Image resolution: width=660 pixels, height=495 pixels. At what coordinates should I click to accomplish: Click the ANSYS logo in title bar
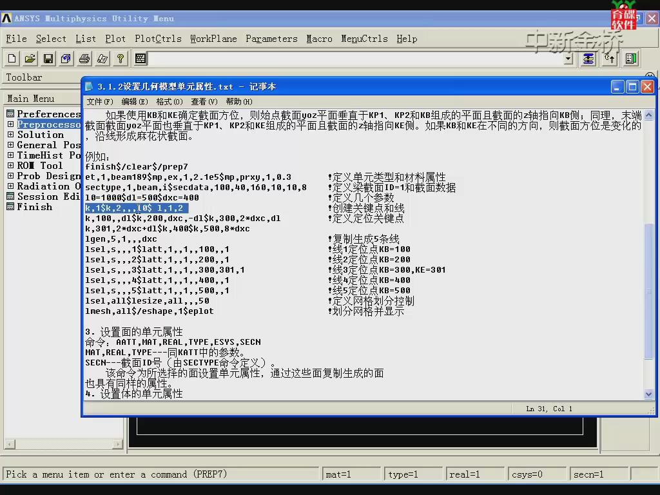6,19
